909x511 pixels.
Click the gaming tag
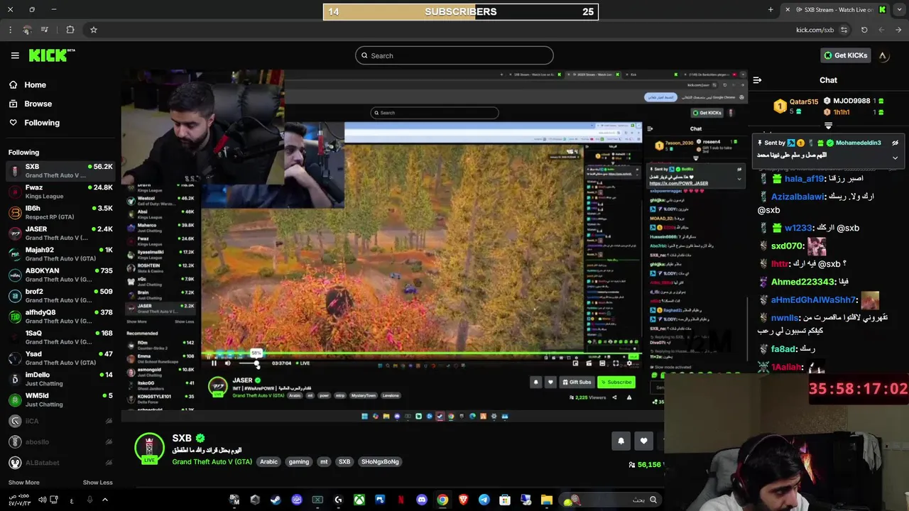298,461
